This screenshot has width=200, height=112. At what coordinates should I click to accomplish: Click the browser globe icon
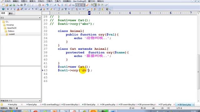(3, 9)
